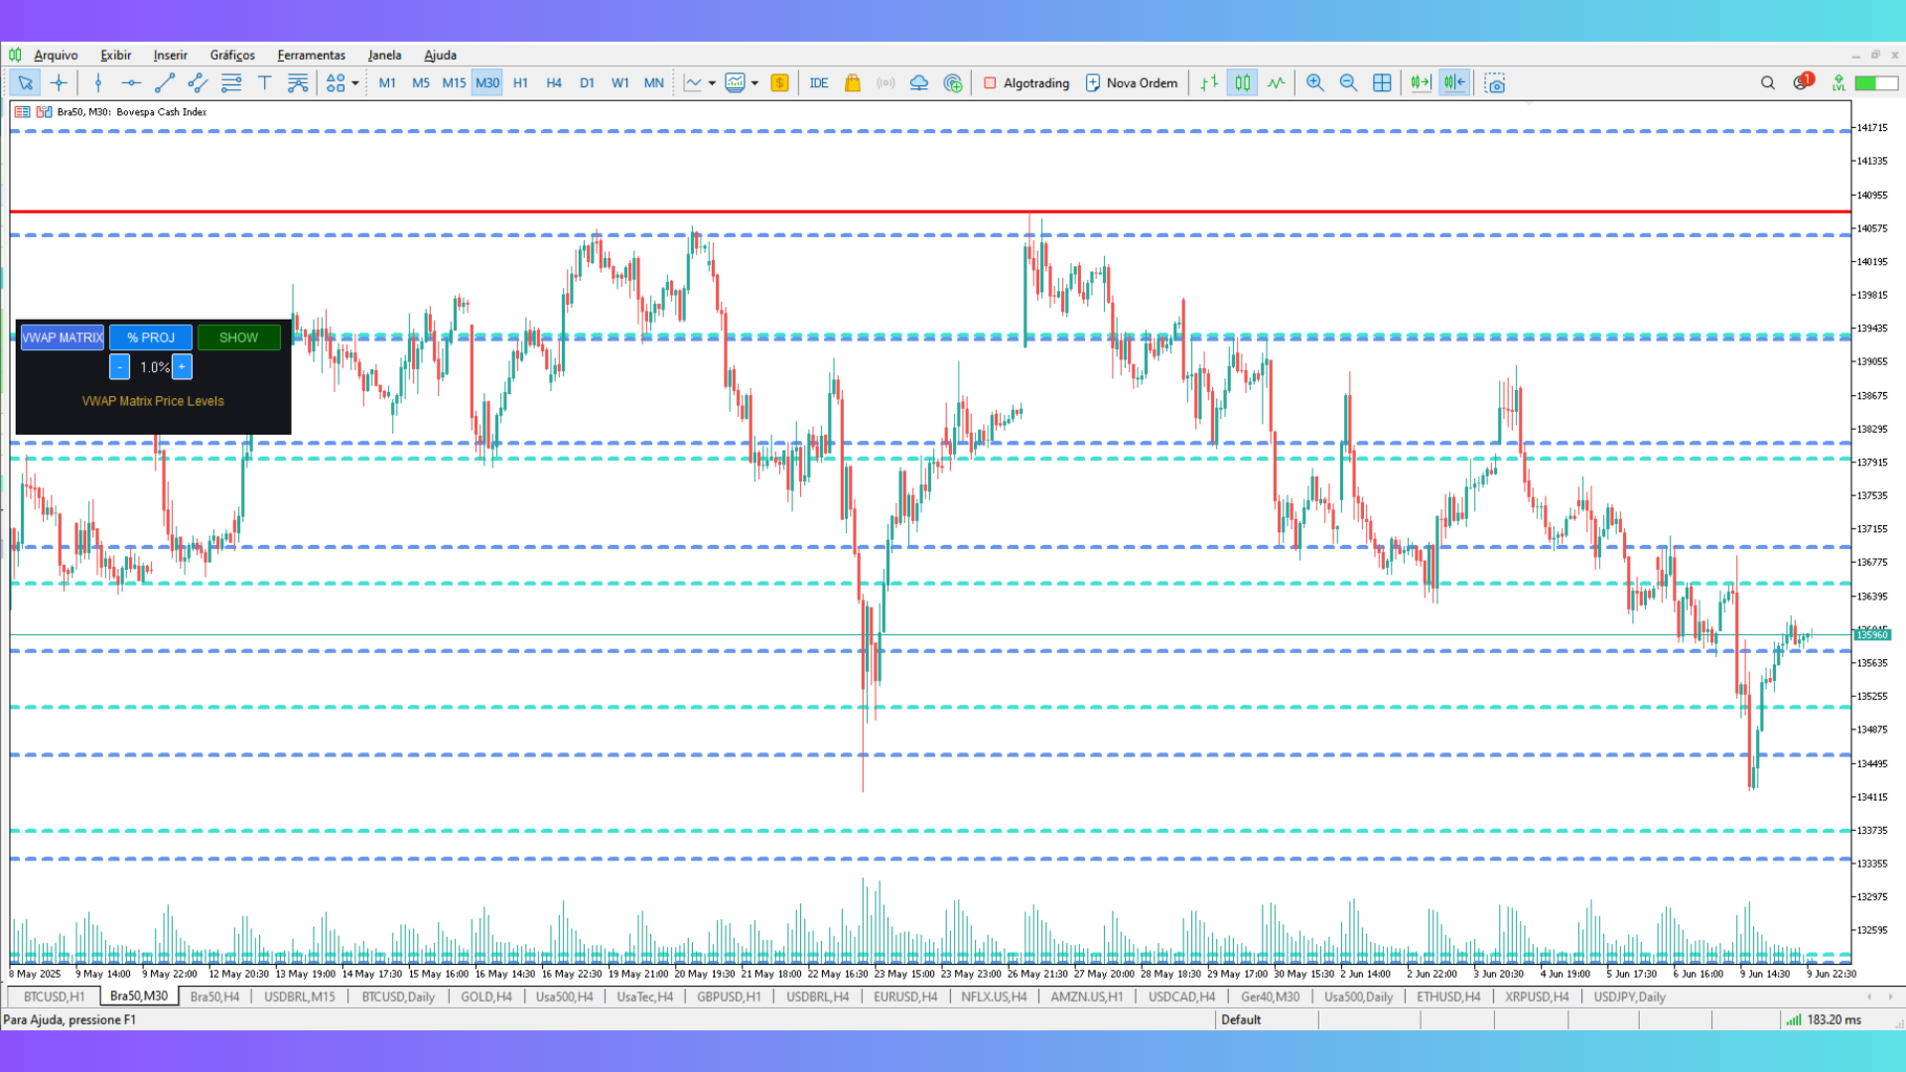Select the H4 timeframe
The image size is (1906, 1072).
pyautogui.click(x=554, y=83)
